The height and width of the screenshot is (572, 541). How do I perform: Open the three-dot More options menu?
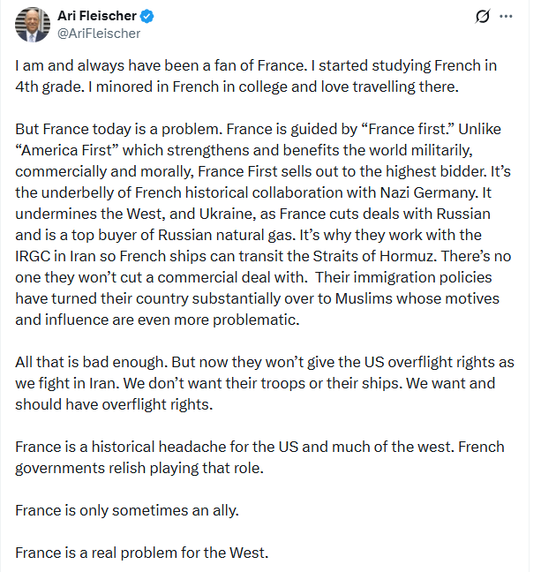click(507, 17)
